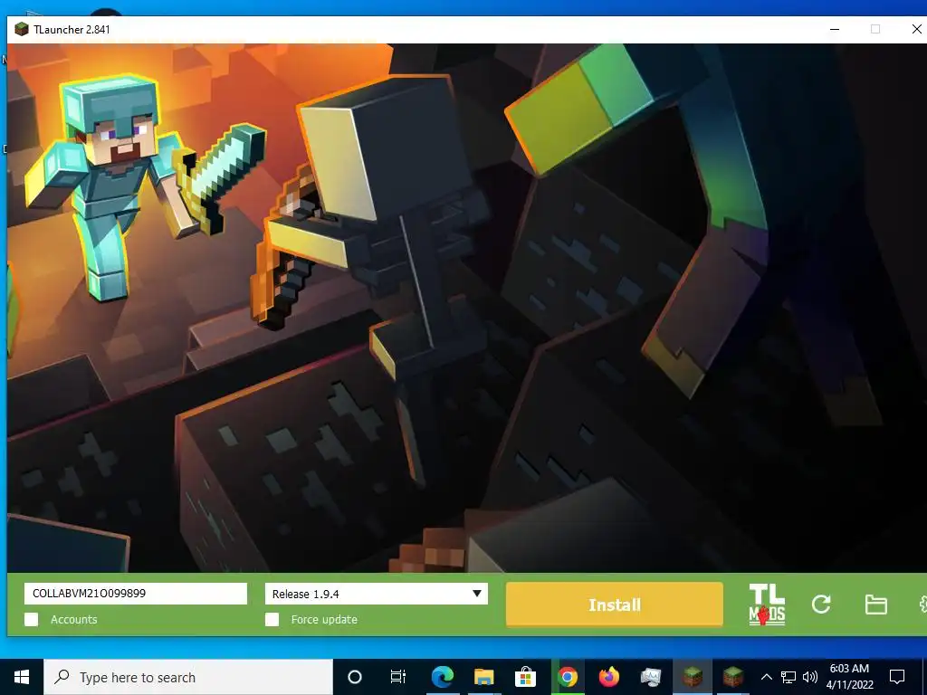The height and width of the screenshot is (695, 927).
Task: Open the TL Mods section
Action: 767,604
